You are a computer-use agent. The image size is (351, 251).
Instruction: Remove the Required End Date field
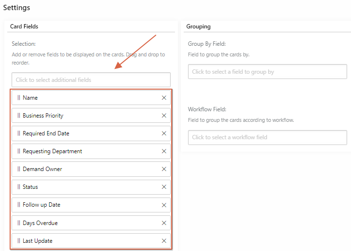point(164,133)
